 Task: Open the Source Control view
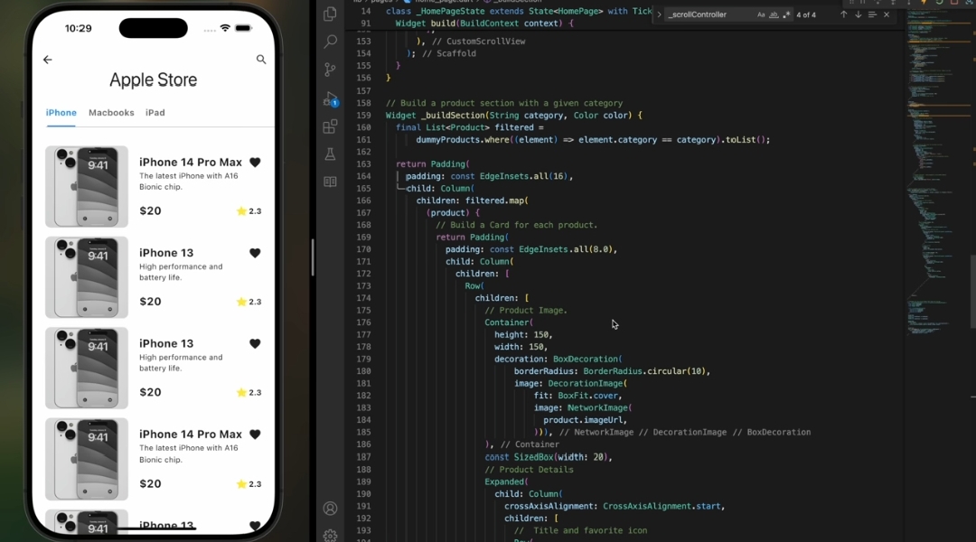330,70
